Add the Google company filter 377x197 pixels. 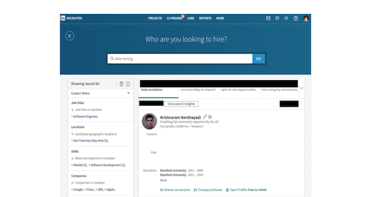pos(78,189)
